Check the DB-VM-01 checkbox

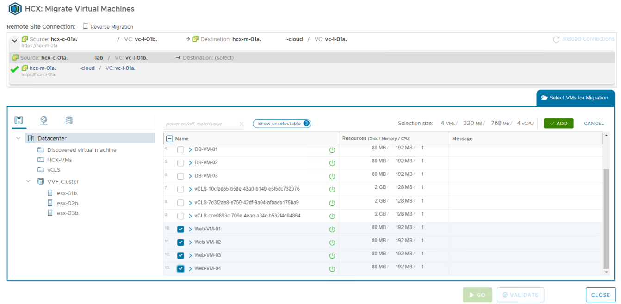[180, 150]
